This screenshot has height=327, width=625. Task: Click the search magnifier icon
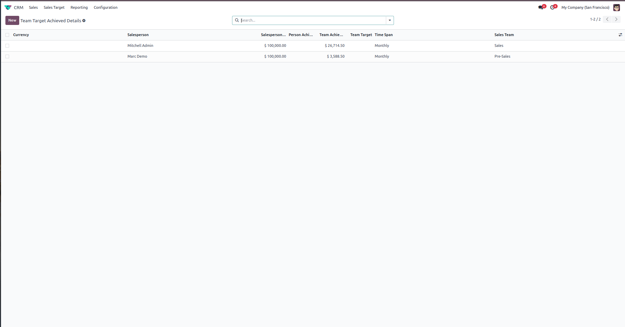237,20
